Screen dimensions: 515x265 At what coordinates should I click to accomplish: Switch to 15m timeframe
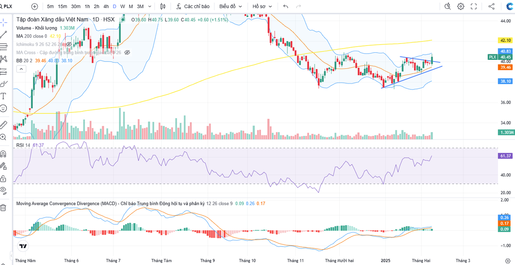point(62,6)
